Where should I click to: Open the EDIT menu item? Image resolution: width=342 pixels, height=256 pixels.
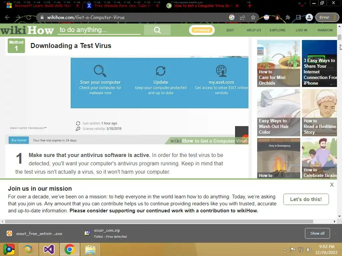230,30
